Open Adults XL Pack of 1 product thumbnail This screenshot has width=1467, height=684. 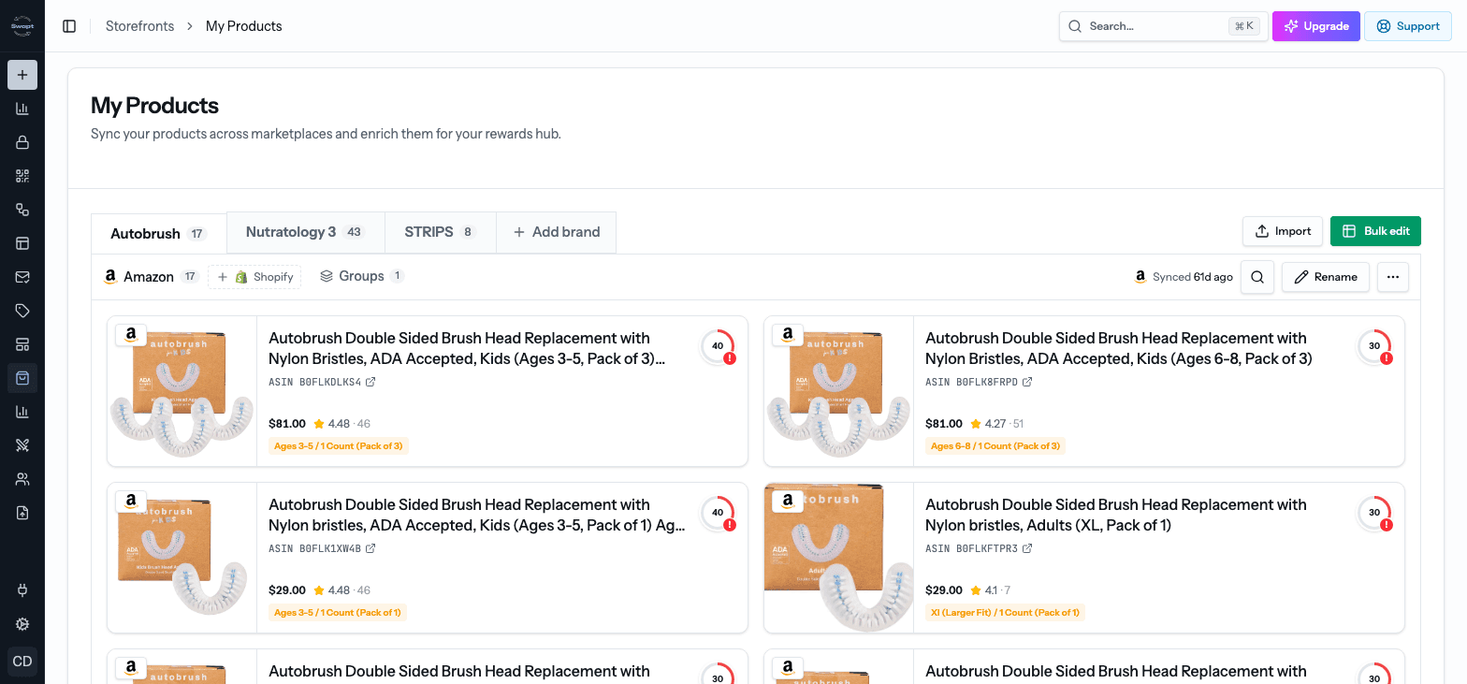tap(839, 558)
